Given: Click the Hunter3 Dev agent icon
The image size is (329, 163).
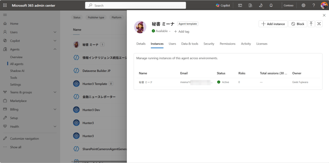Looking at the screenshot, I should (76, 110).
